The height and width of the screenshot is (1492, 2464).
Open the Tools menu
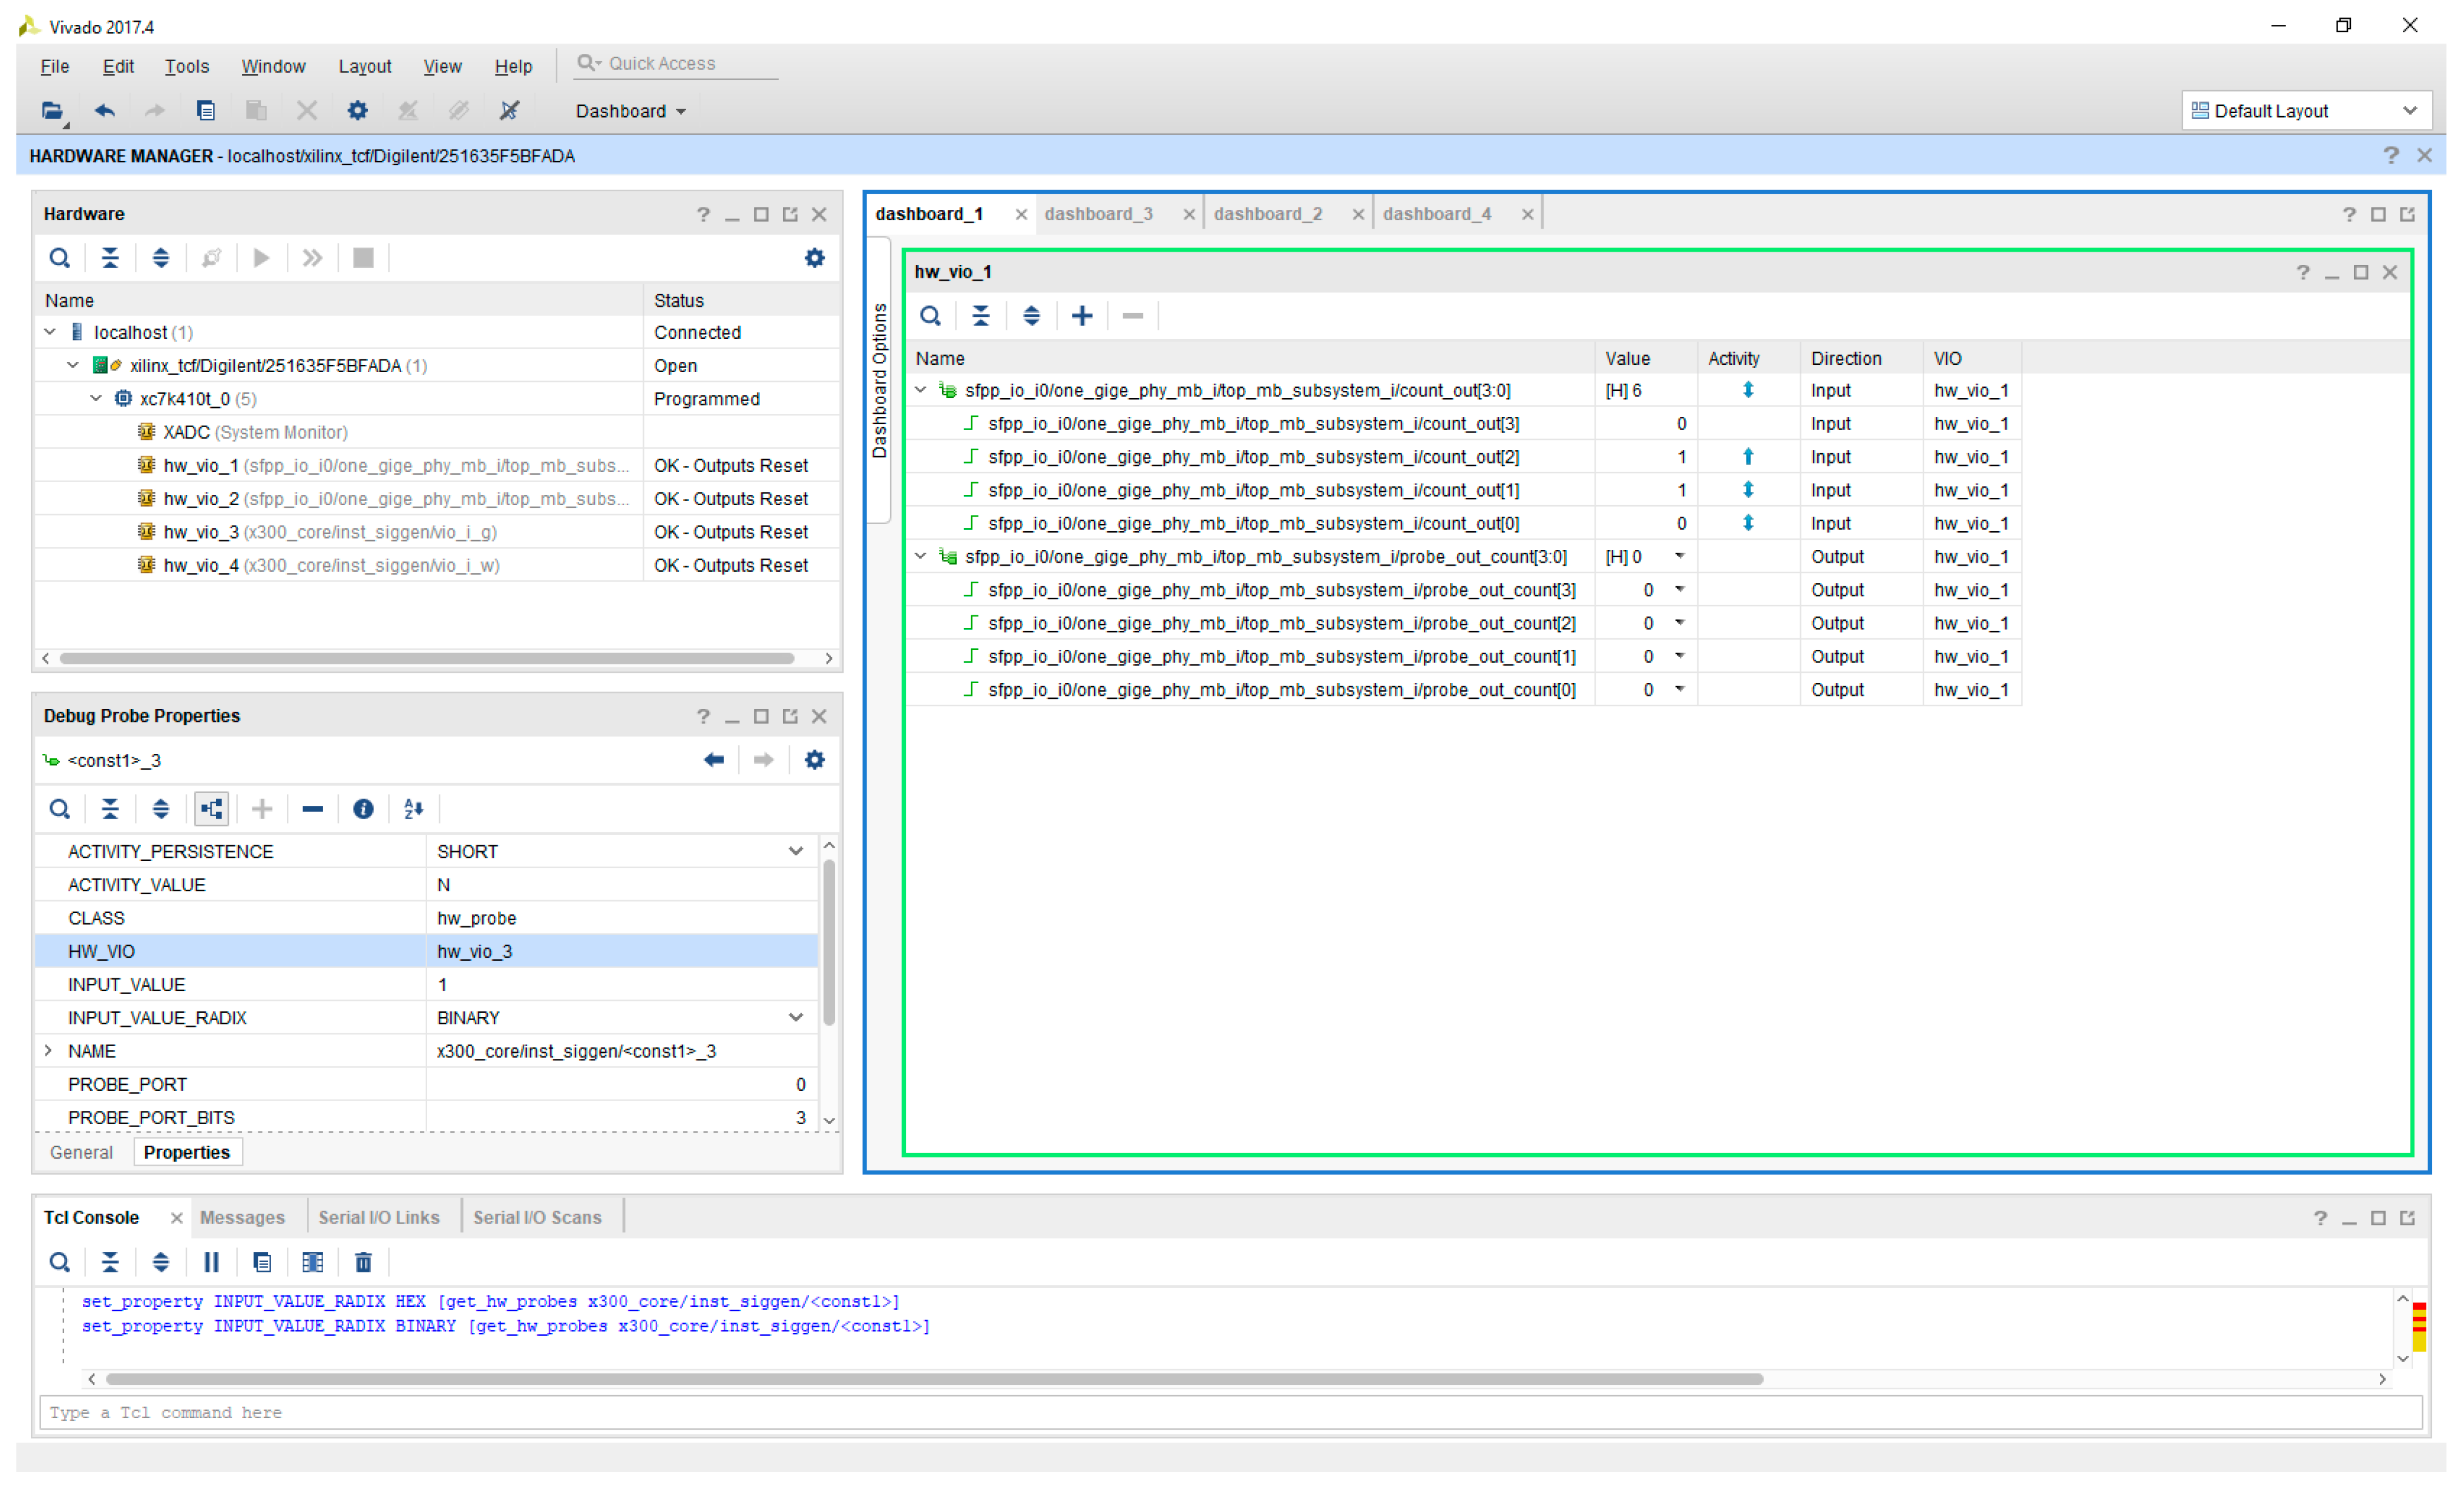186,66
